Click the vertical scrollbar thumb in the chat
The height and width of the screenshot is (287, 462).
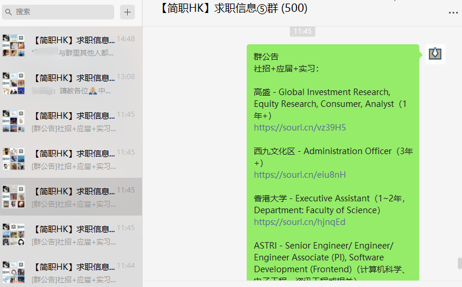[460, 263]
